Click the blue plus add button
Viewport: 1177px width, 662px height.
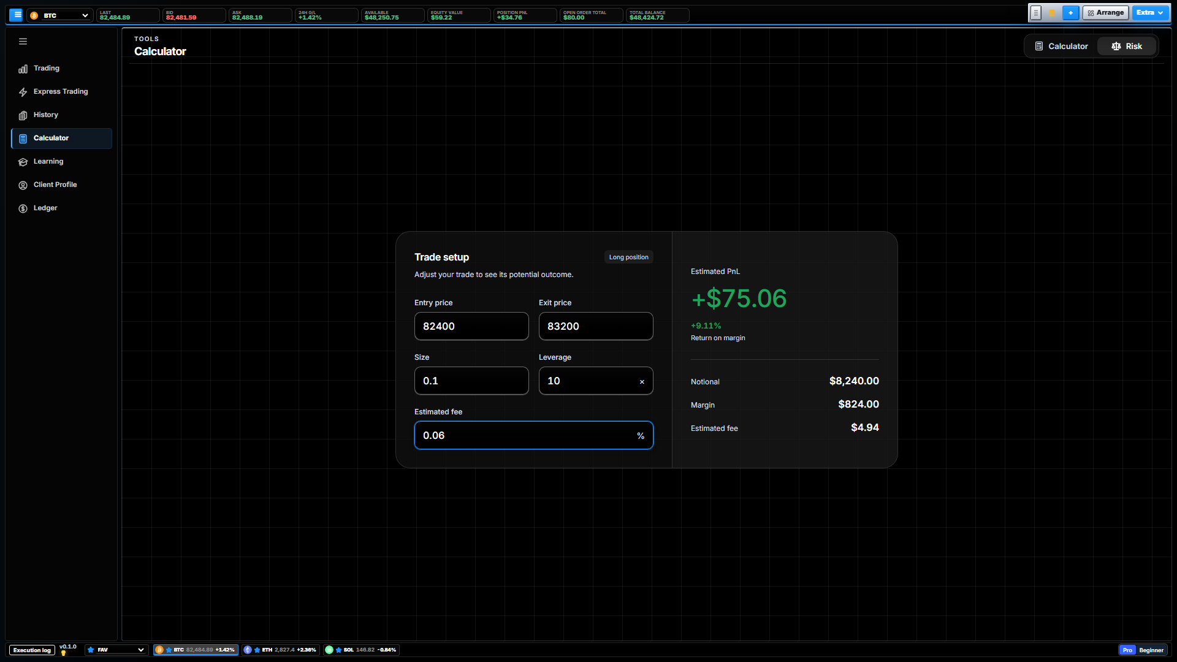point(1070,13)
